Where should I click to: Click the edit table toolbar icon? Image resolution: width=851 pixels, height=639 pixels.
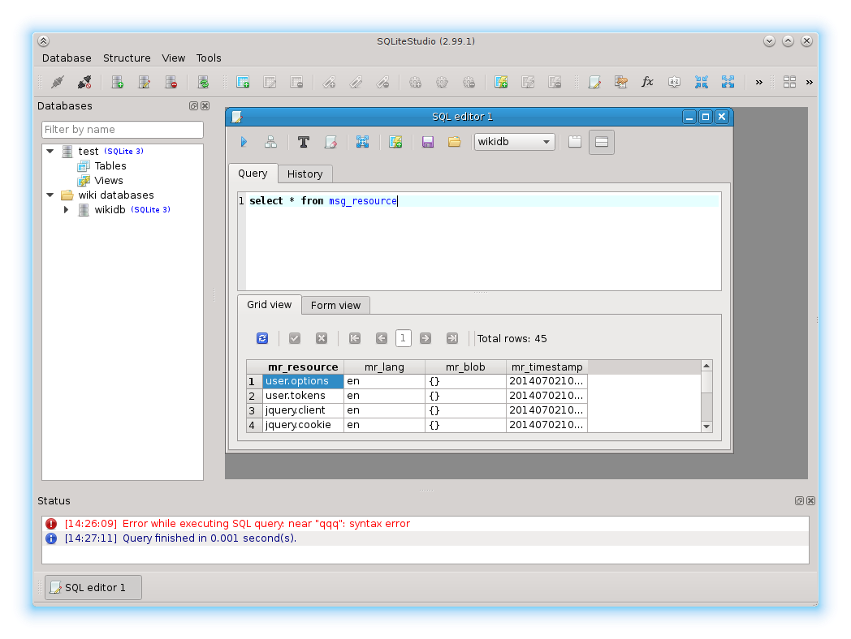[x=270, y=82]
